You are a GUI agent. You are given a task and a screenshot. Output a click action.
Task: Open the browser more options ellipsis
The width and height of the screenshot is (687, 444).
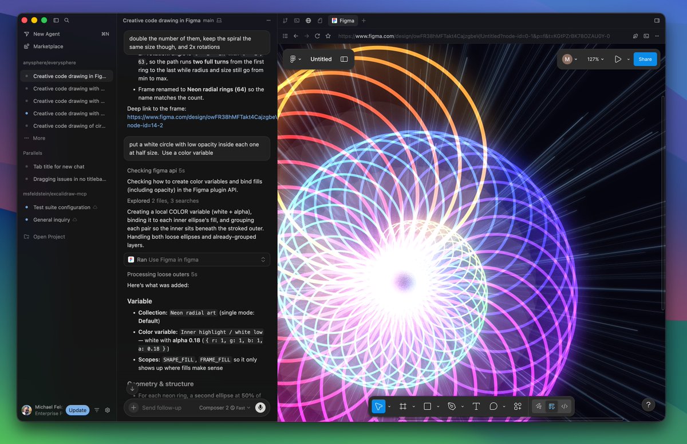[x=657, y=36]
